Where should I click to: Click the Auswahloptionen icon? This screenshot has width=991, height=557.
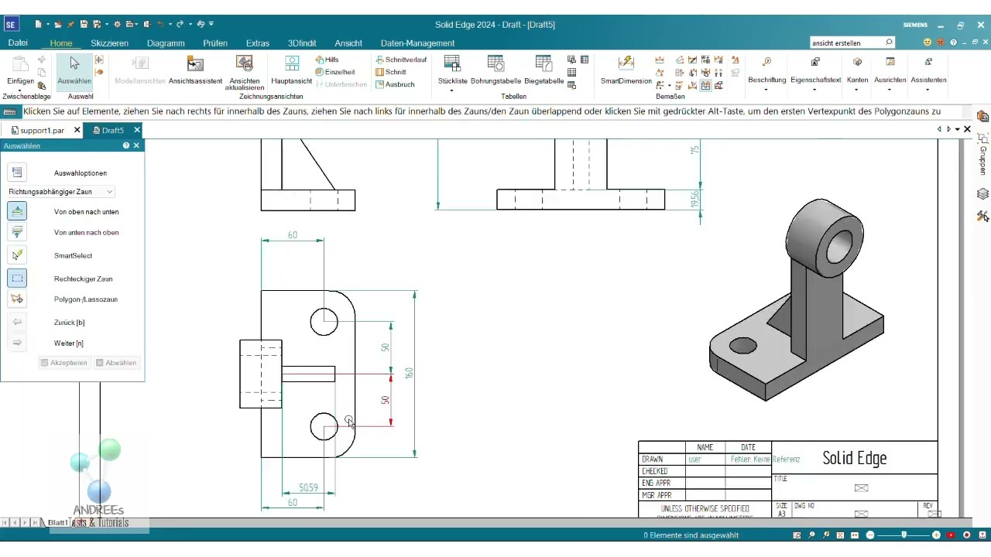(17, 173)
